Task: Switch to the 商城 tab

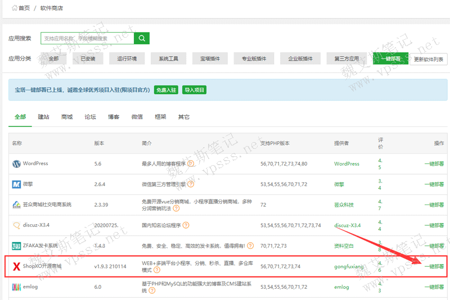Action: [x=67, y=117]
